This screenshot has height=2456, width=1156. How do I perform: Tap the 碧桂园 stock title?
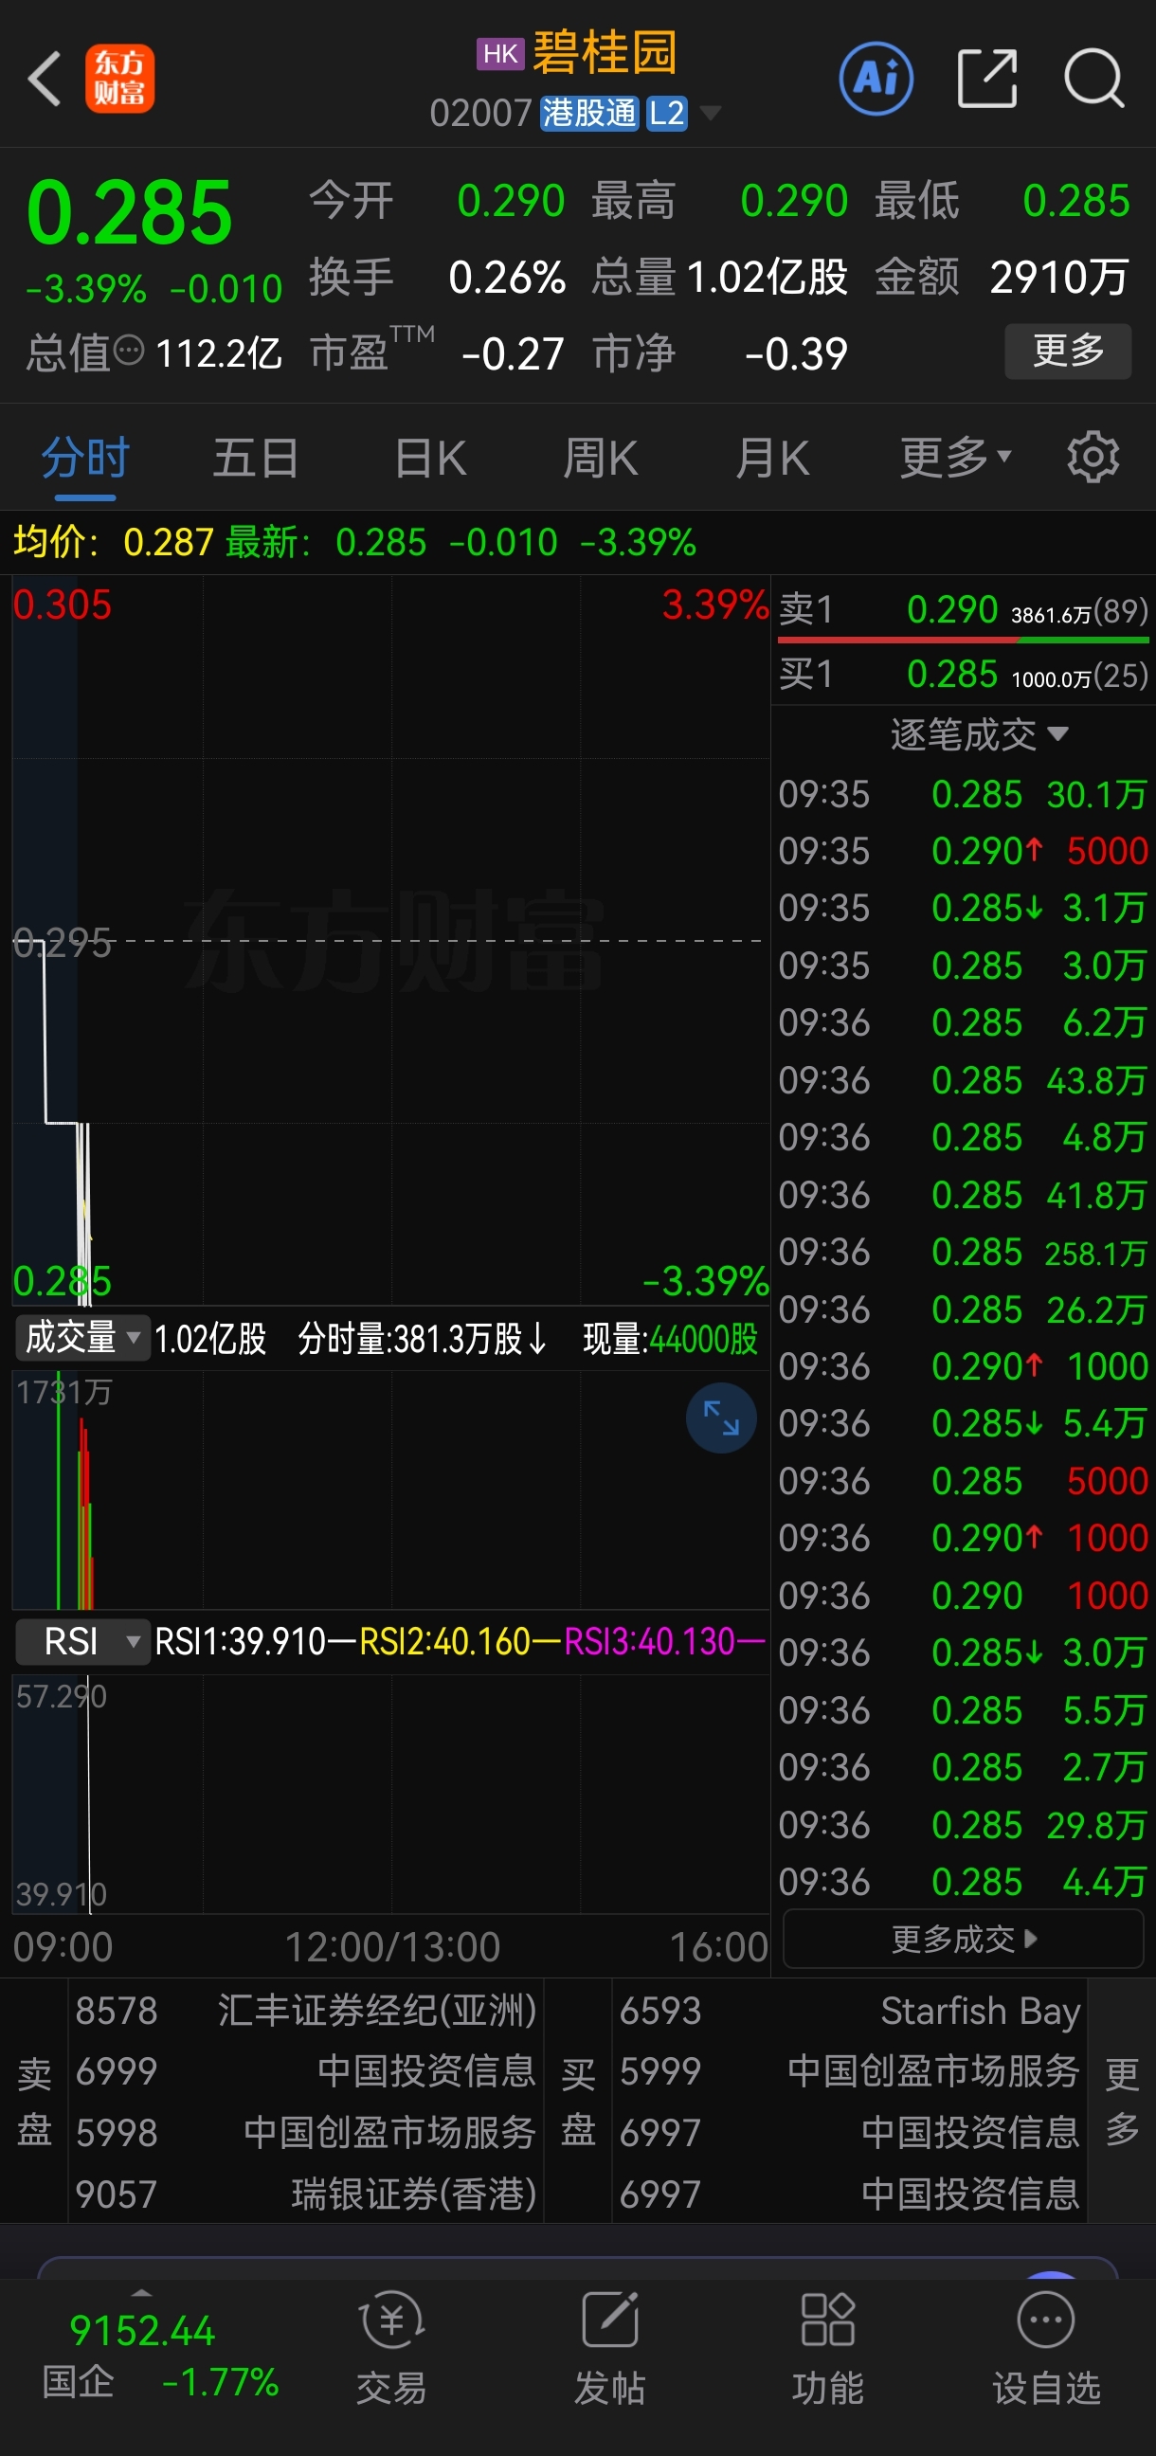click(x=604, y=53)
